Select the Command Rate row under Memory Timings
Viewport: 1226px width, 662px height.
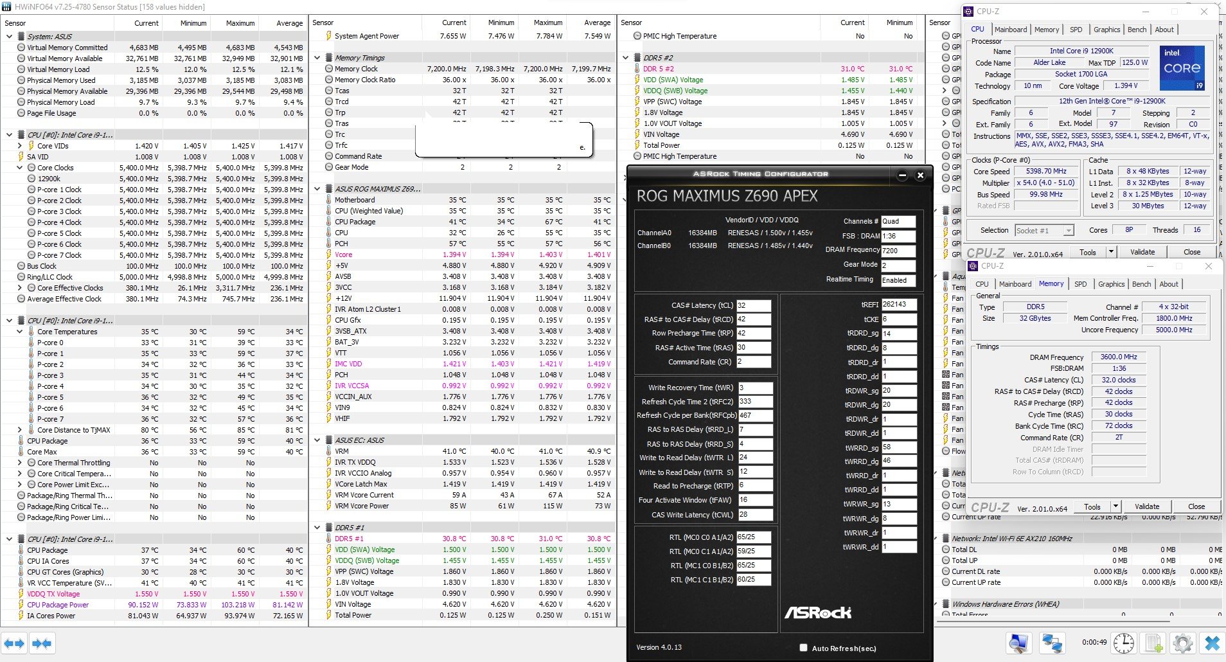point(461,156)
